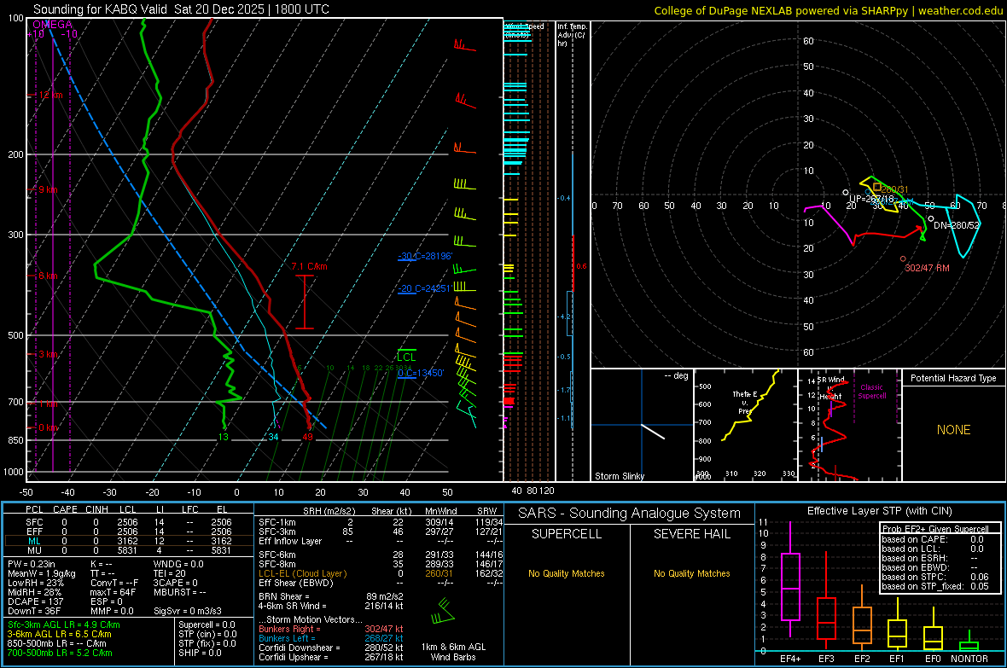Click the OMEGA label on the skew-T

(x=53, y=25)
